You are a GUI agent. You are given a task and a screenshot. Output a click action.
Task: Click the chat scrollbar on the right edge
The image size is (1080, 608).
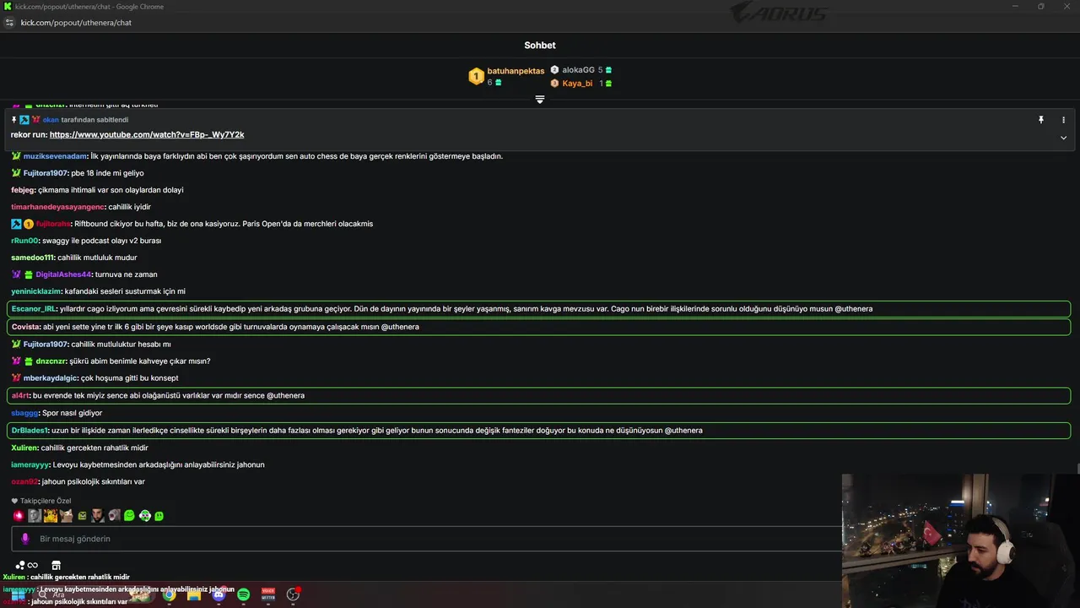pyautogui.click(x=1077, y=469)
